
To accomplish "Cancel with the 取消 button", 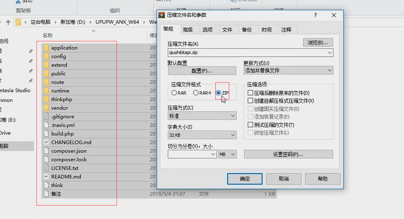I will 284,179.
